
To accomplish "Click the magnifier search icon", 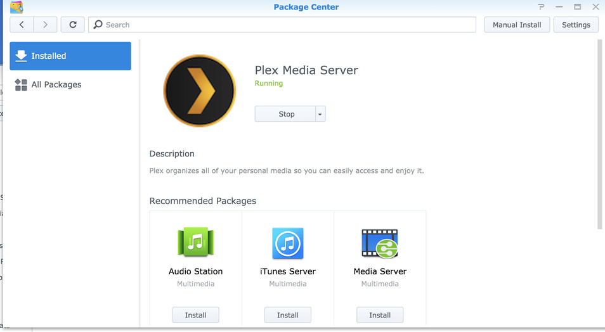I will (x=98, y=25).
